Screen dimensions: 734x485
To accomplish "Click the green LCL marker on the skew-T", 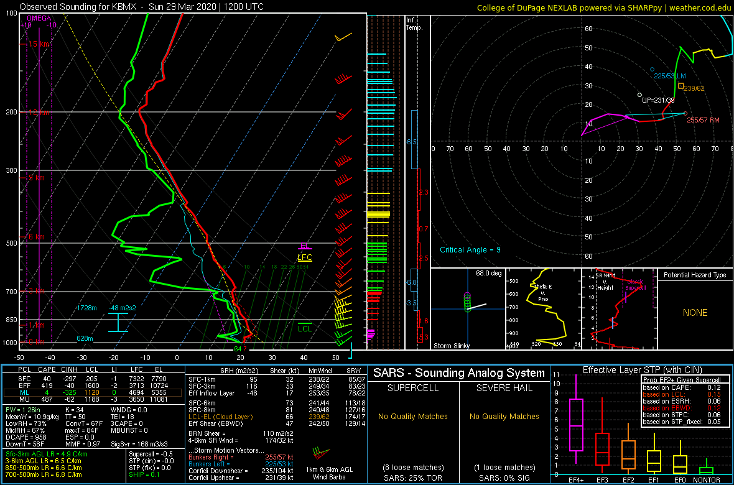I will [x=305, y=327].
